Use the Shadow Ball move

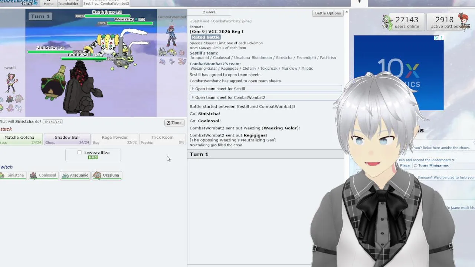pos(67,139)
